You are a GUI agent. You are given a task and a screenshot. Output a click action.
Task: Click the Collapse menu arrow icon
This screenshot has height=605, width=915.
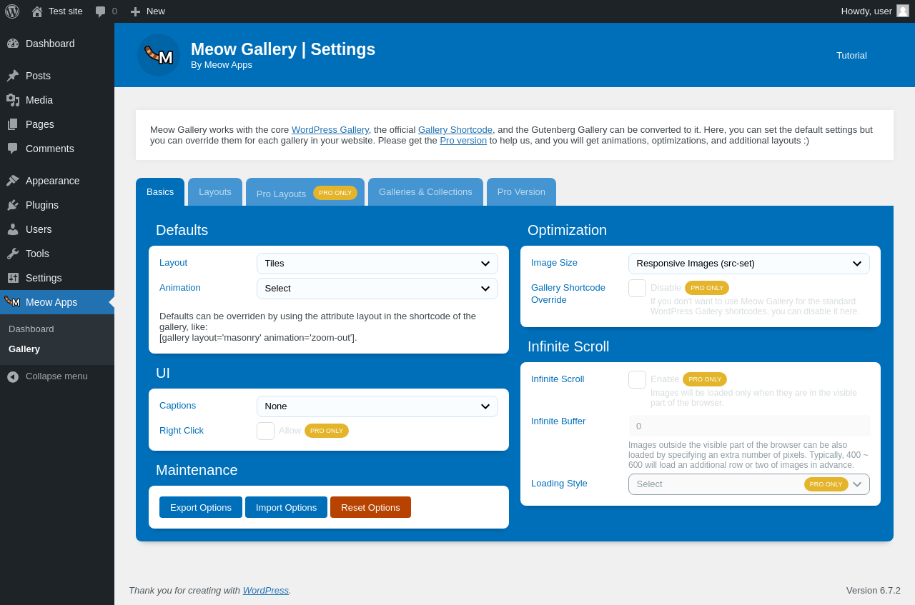tap(13, 376)
